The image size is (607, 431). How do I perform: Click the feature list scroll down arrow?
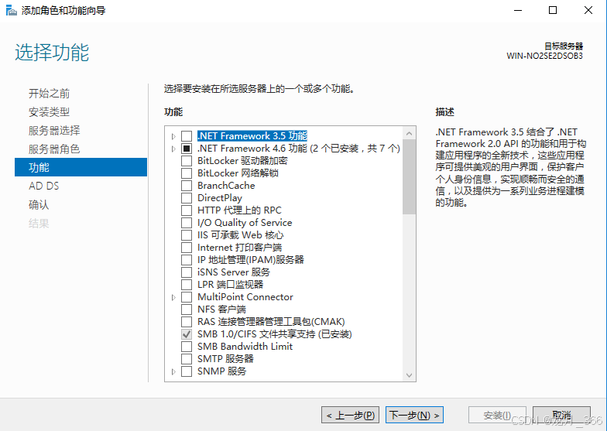click(x=409, y=375)
